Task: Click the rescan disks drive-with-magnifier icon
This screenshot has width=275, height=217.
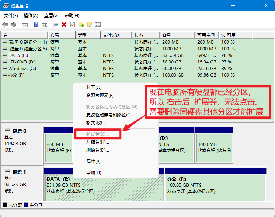Action: point(55,25)
